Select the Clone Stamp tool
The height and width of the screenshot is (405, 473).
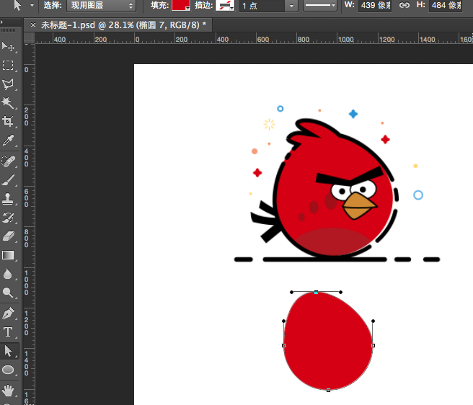(8, 199)
